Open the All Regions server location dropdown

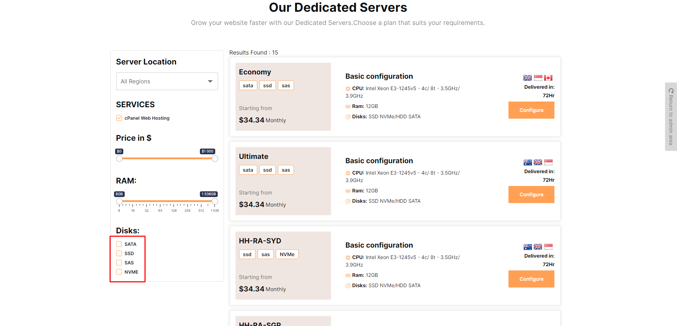pyautogui.click(x=167, y=81)
